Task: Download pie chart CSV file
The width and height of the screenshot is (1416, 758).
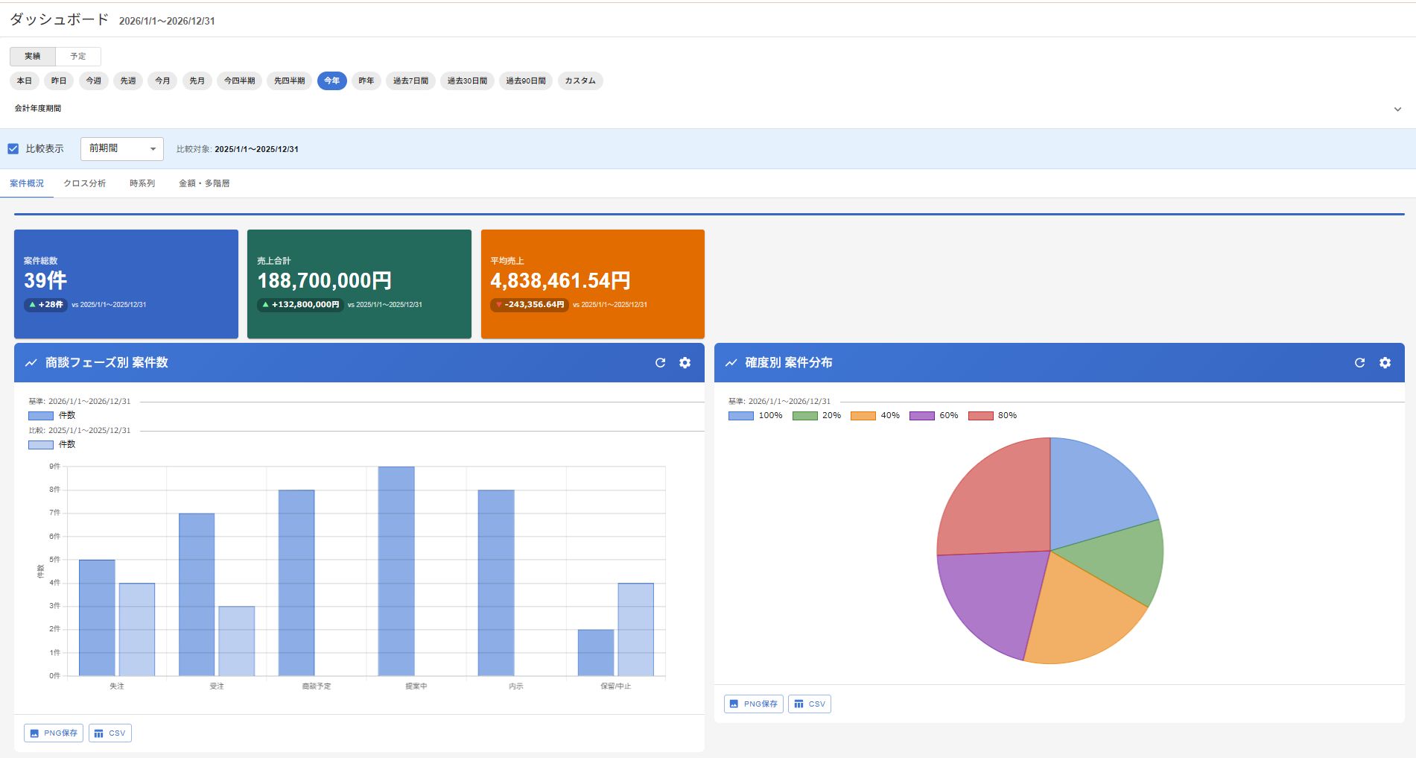Action: coord(810,704)
